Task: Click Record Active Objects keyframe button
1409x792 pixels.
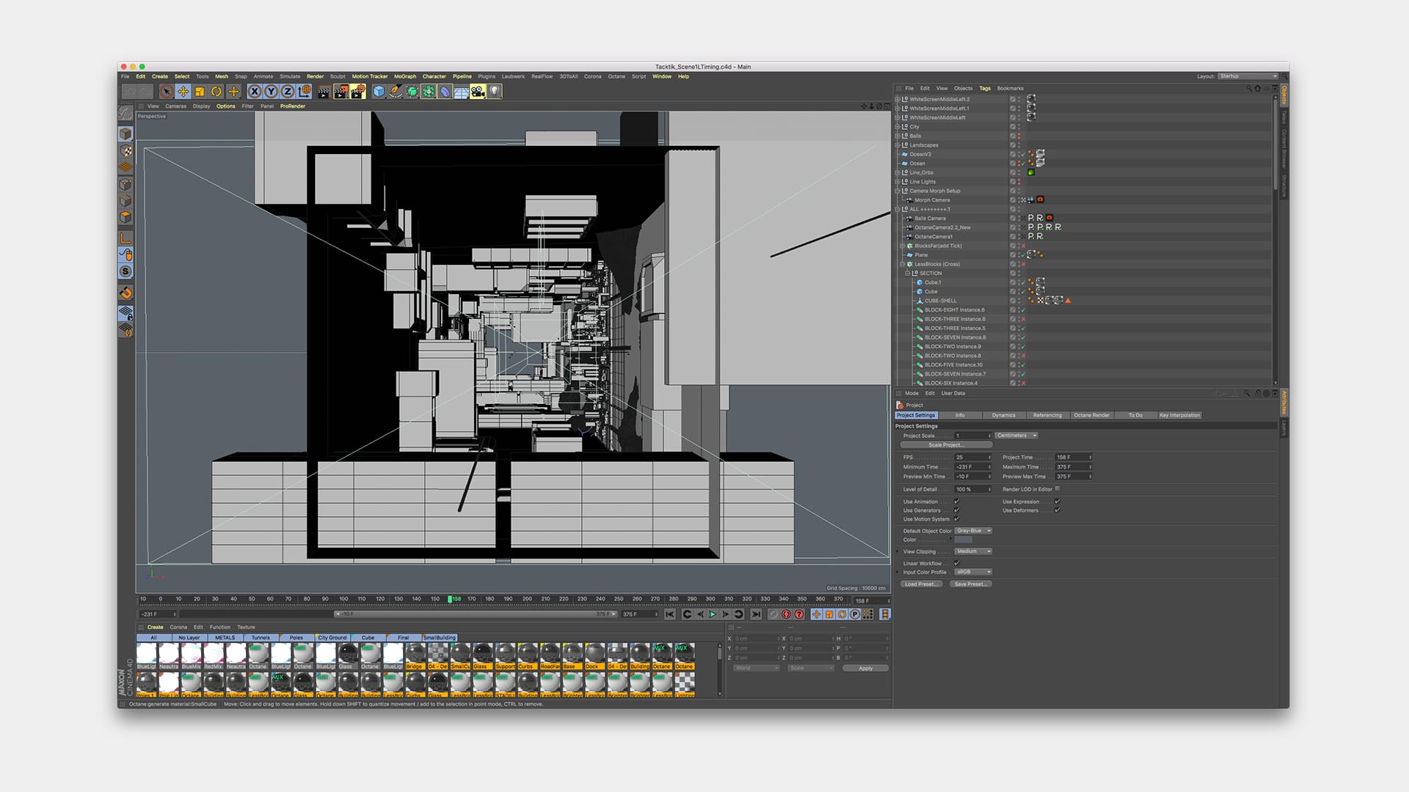Action: click(x=773, y=615)
